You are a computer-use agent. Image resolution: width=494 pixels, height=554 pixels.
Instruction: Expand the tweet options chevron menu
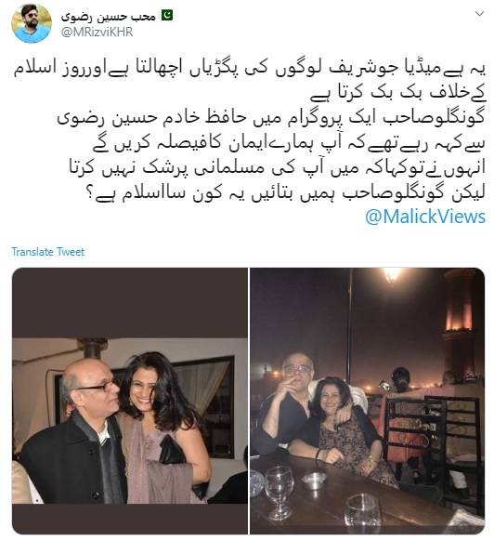[479, 14]
